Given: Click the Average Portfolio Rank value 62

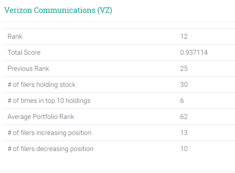Looking at the screenshot, I should click(x=184, y=117).
